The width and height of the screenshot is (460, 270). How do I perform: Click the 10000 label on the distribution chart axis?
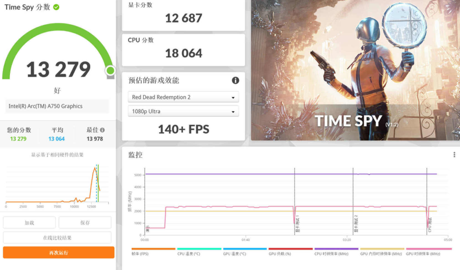(74, 207)
